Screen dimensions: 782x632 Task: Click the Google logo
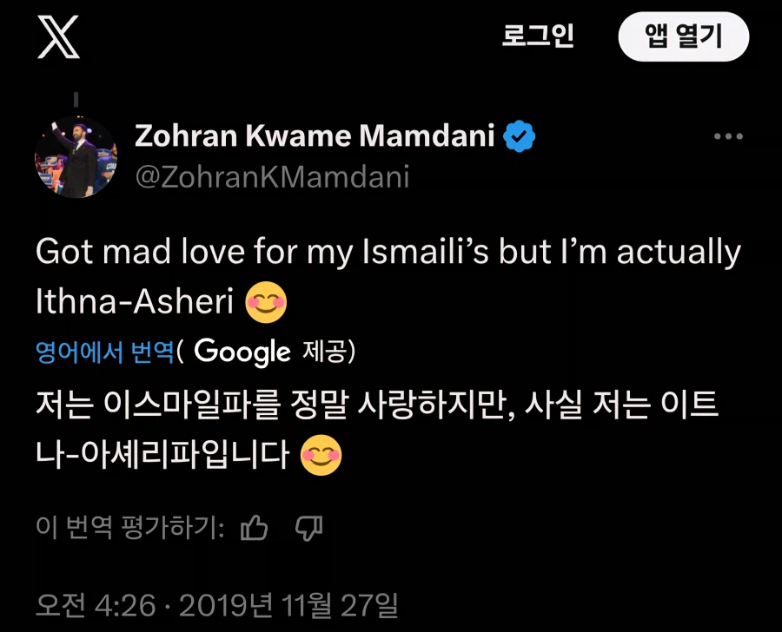[x=242, y=352]
